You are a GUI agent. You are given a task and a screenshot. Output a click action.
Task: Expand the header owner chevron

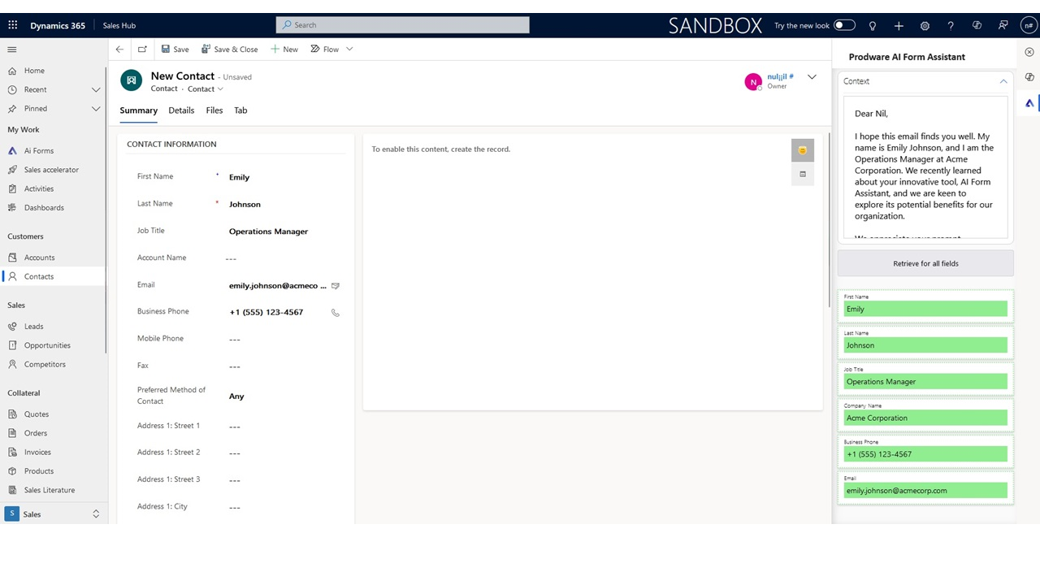[812, 77]
